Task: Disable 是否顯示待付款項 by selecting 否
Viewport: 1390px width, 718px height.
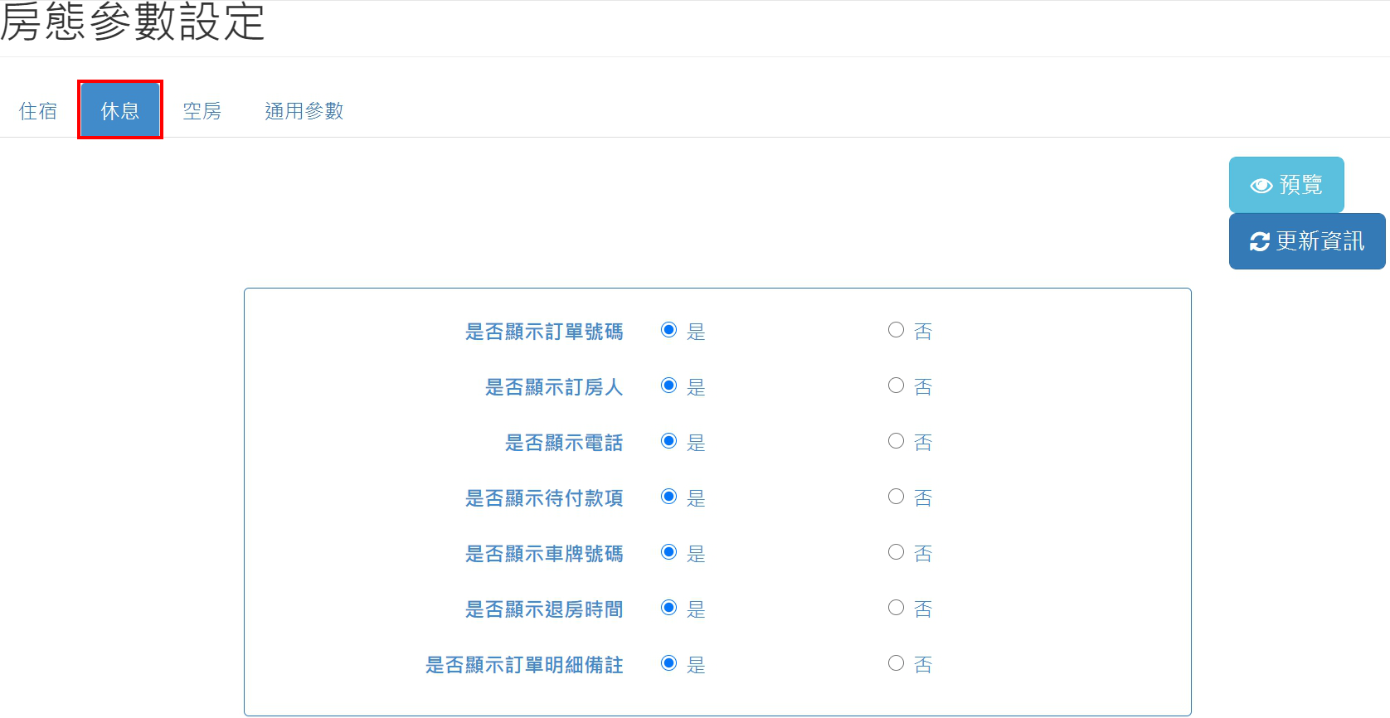Action: [896, 497]
